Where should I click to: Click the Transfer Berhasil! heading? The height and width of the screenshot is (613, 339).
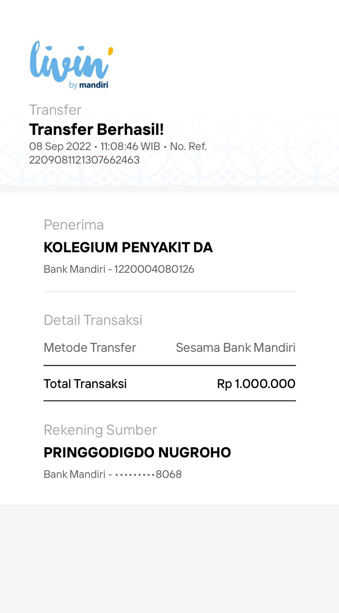click(96, 129)
